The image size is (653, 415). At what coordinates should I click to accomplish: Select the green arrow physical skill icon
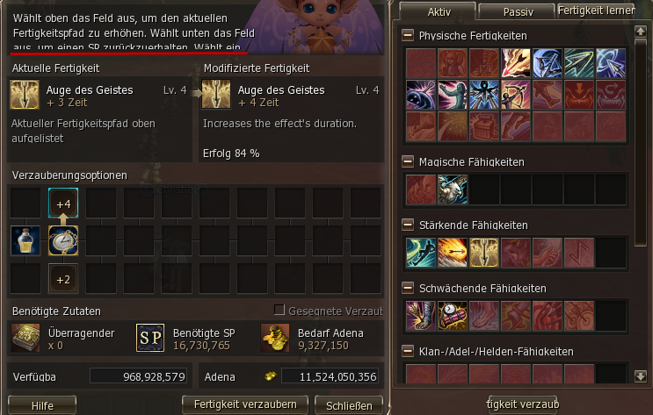point(579,63)
